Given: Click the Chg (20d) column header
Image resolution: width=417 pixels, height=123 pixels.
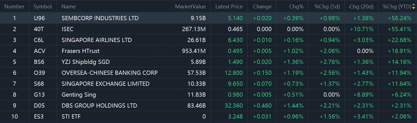Looking at the screenshot, I should click(361, 6).
